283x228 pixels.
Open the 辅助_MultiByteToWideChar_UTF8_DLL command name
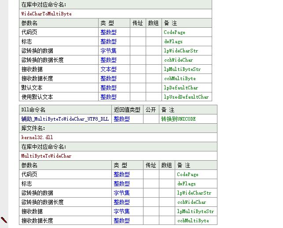tap(65, 119)
